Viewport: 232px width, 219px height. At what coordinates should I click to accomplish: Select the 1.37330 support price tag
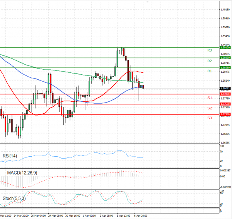coord(225,114)
